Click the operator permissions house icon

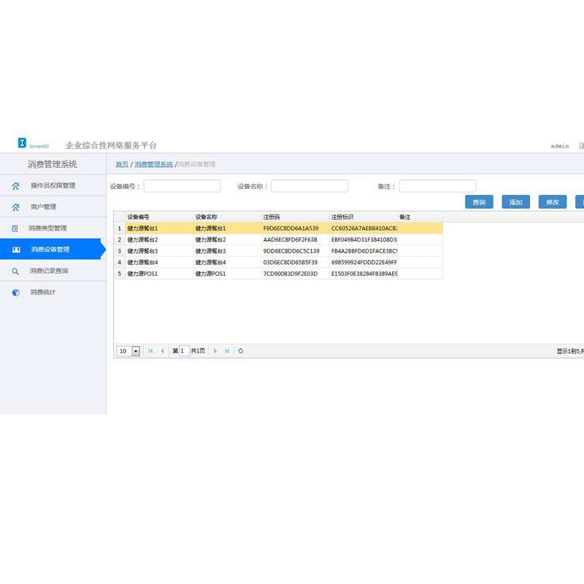(x=15, y=186)
